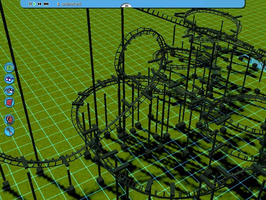Screen dimensions: 266x200
Task: Pause the game with the pause button
Action: coord(30,4)
